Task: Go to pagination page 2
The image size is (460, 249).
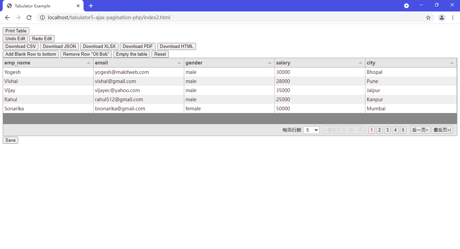Action: pos(380,130)
